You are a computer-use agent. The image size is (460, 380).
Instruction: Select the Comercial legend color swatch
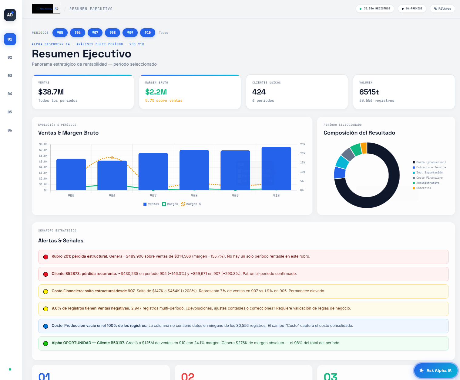pyautogui.click(x=413, y=188)
